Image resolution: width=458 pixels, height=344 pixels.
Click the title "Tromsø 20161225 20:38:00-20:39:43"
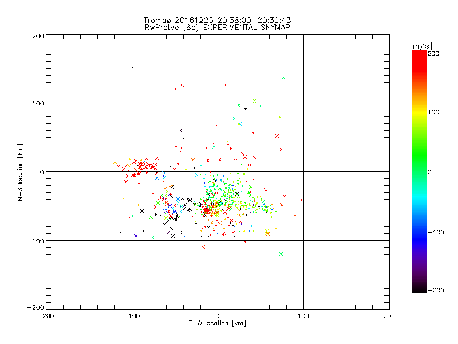point(217,20)
